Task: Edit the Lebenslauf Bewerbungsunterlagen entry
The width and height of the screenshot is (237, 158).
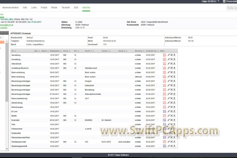Action: [169, 86]
